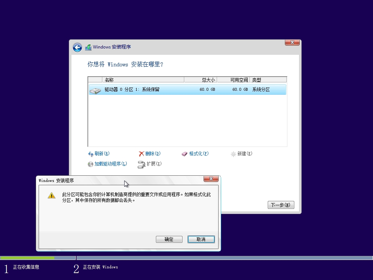373x280 pixels.
Task: Select the 驱动器 0 分区 1: 系统保留 row text
Action: 132,90
